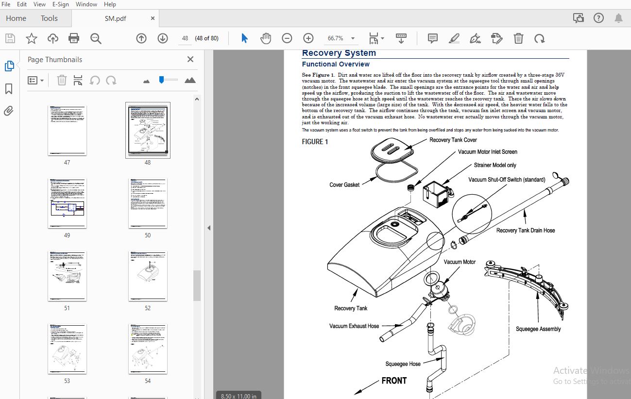The height and width of the screenshot is (399, 631).
Task: Click the page number input field
Action: pyautogui.click(x=185, y=38)
